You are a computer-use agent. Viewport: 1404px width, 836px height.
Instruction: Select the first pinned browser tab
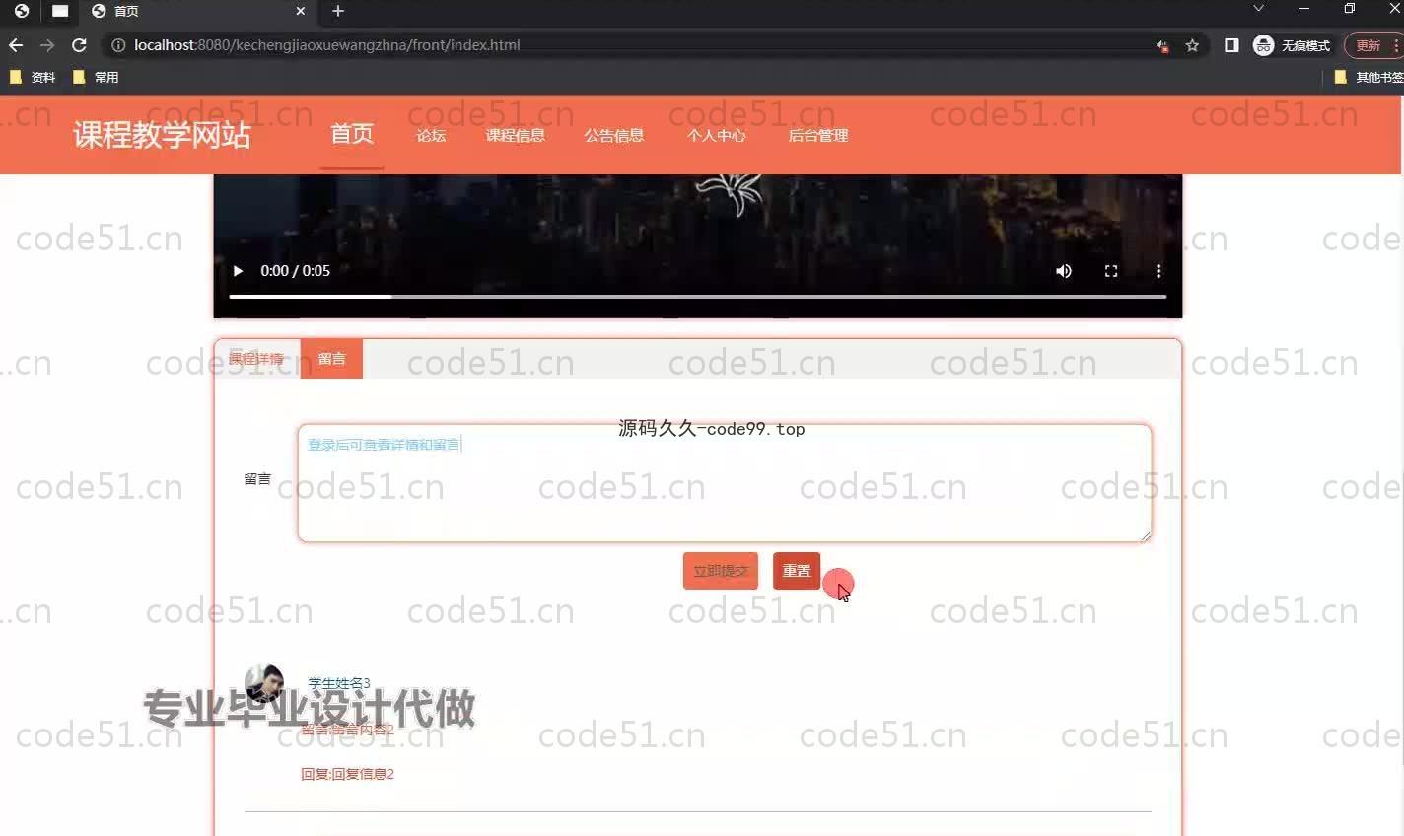[22, 11]
